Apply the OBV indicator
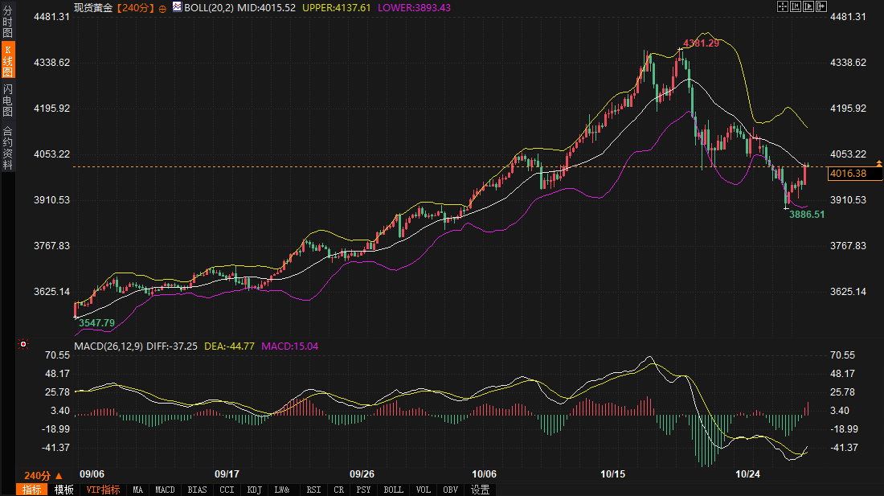884x496 pixels. pyautogui.click(x=451, y=490)
